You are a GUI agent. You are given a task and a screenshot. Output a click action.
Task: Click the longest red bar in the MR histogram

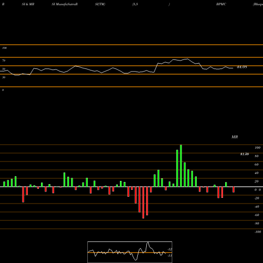pyautogui.click(x=143, y=203)
